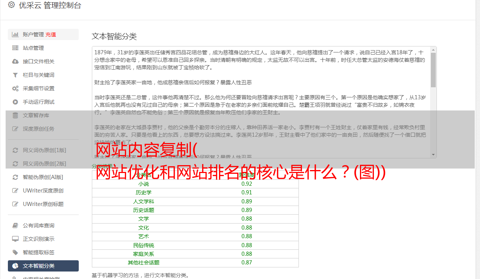Open 同义词伪原创[2版] in the sidebar

point(43,164)
